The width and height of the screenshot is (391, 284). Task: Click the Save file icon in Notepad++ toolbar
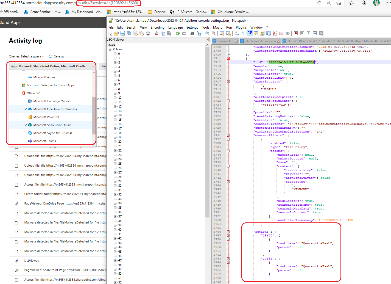123,33
